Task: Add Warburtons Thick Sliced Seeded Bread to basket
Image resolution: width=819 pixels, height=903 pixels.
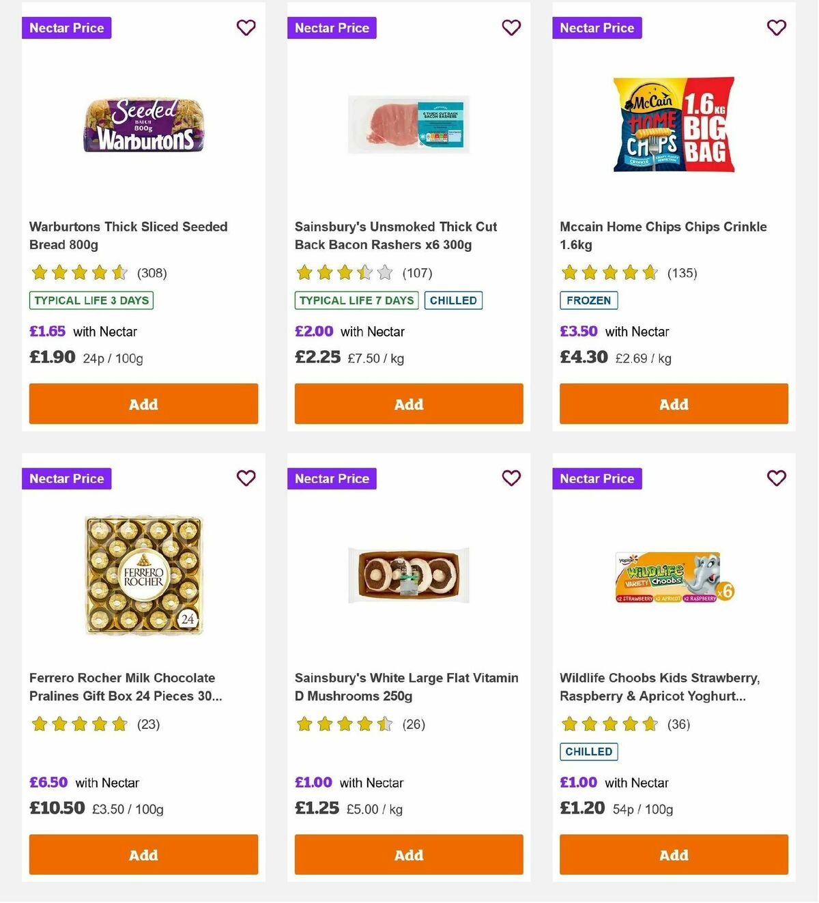Action: coord(143,404)
